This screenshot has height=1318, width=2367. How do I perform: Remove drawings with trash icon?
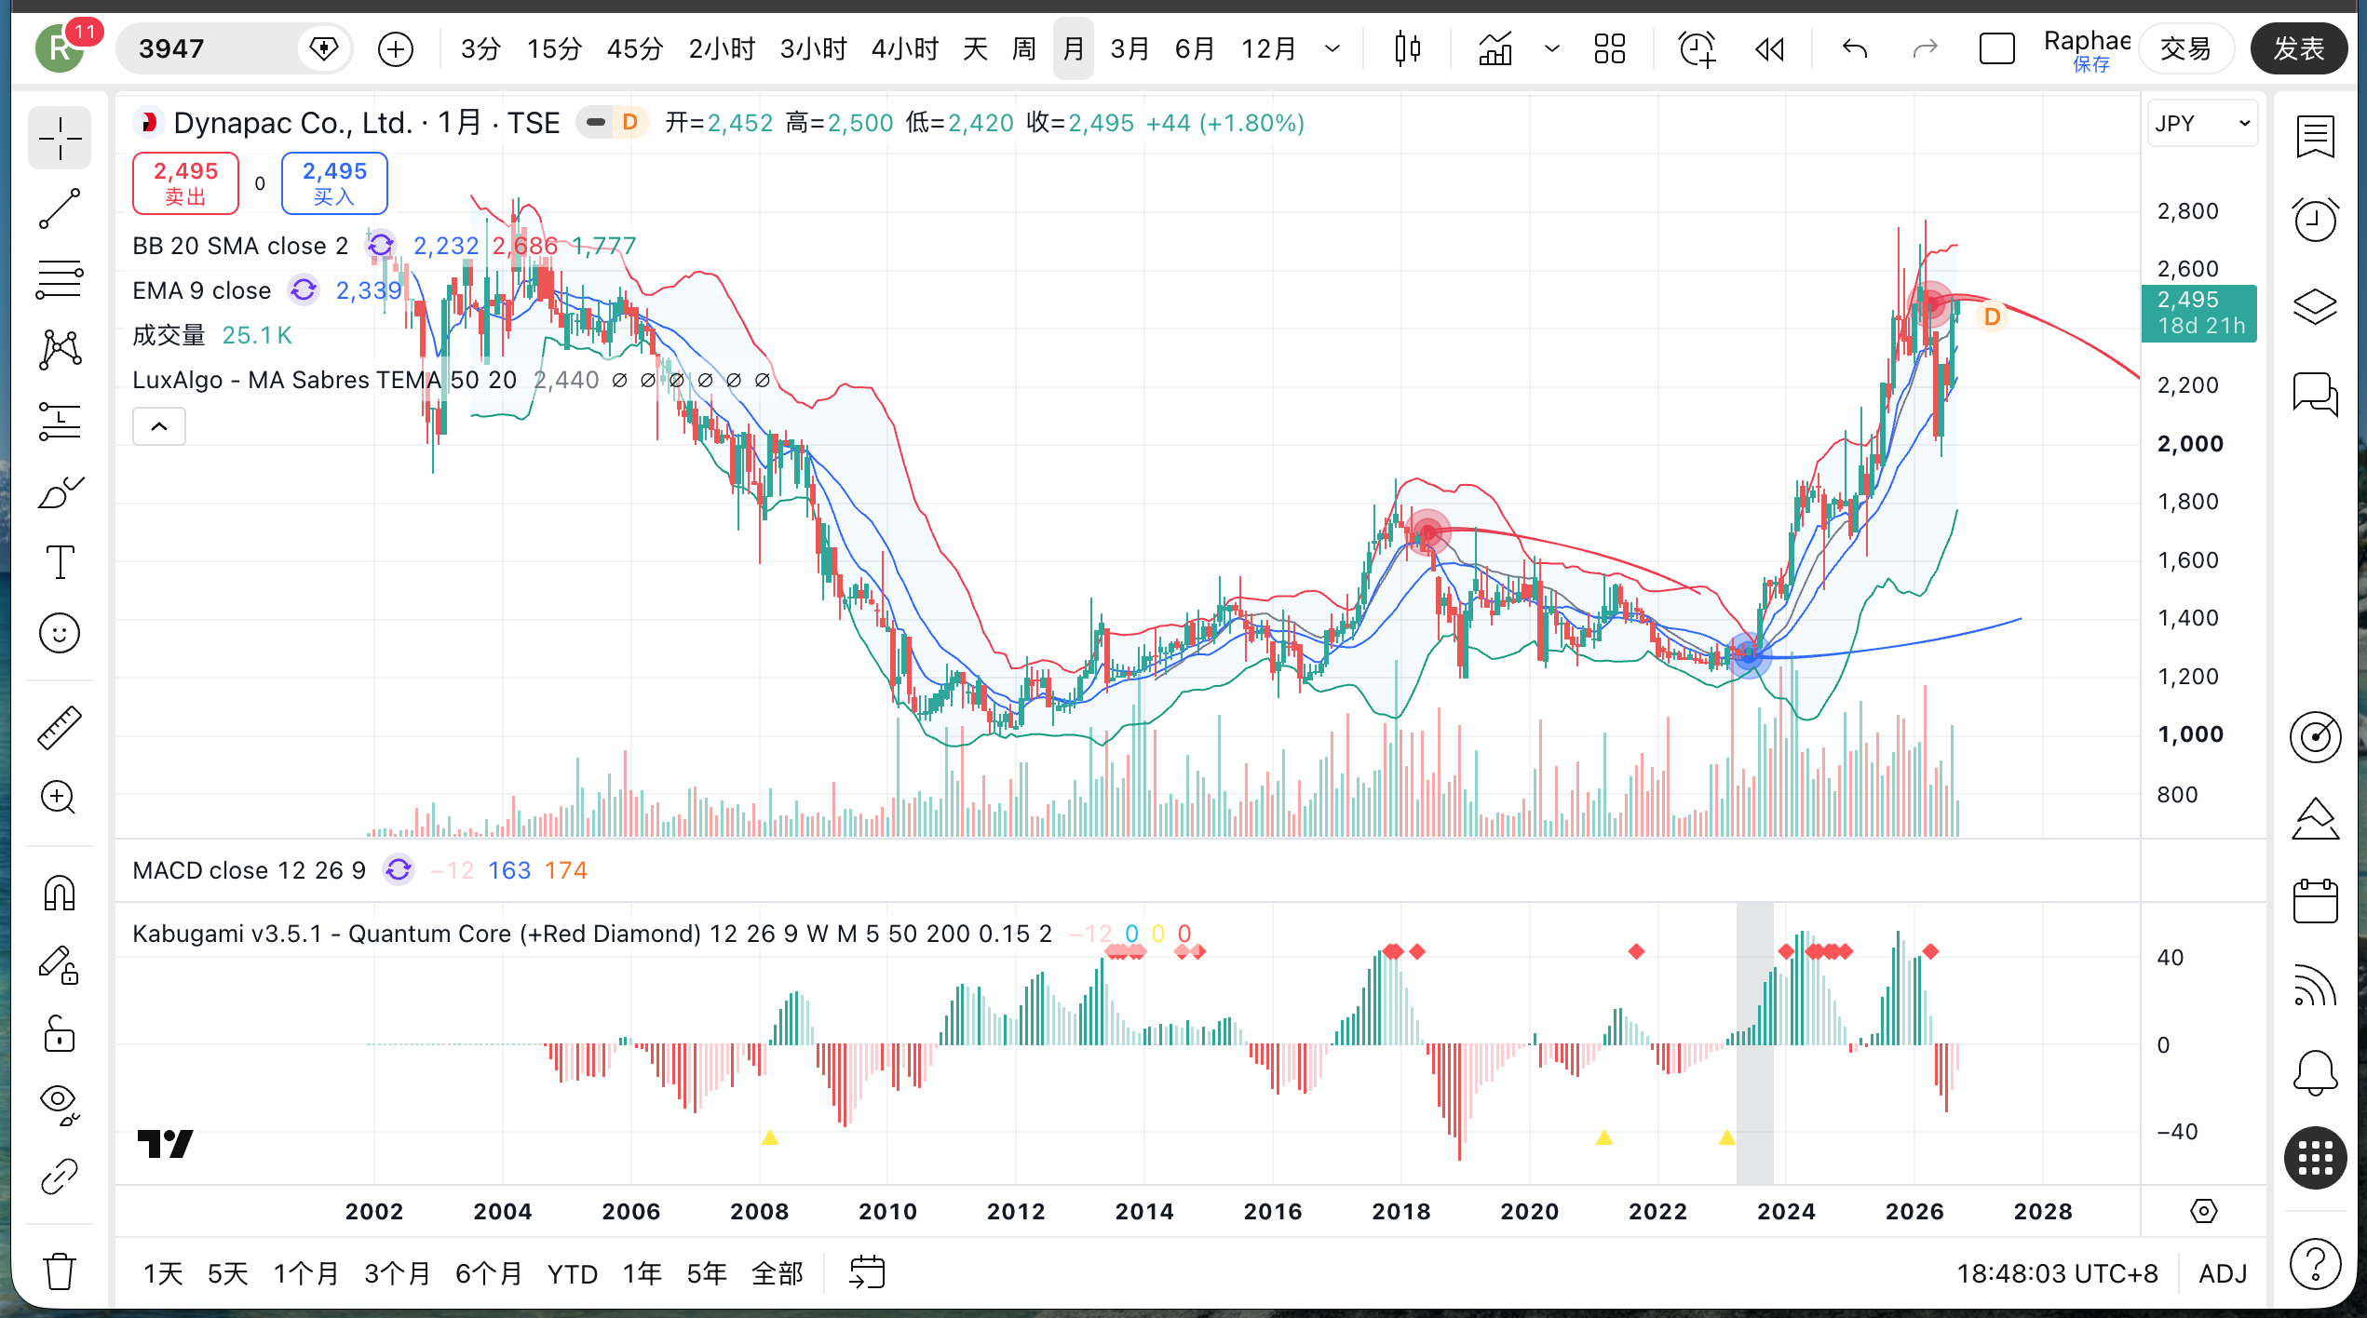[60, 1271]
